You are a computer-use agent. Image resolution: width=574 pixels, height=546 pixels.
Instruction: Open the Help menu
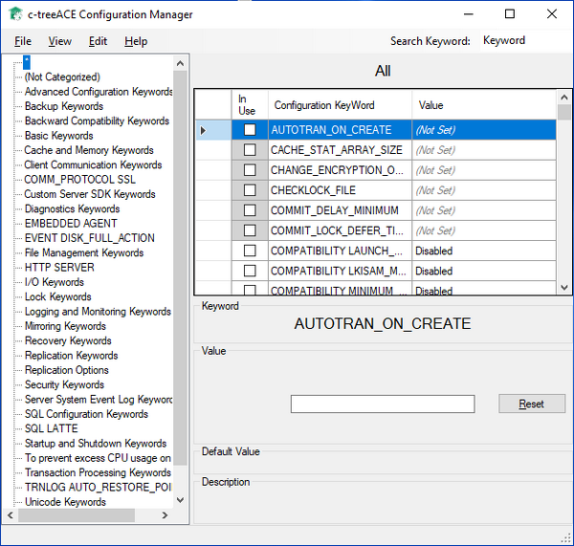point(136,41)
